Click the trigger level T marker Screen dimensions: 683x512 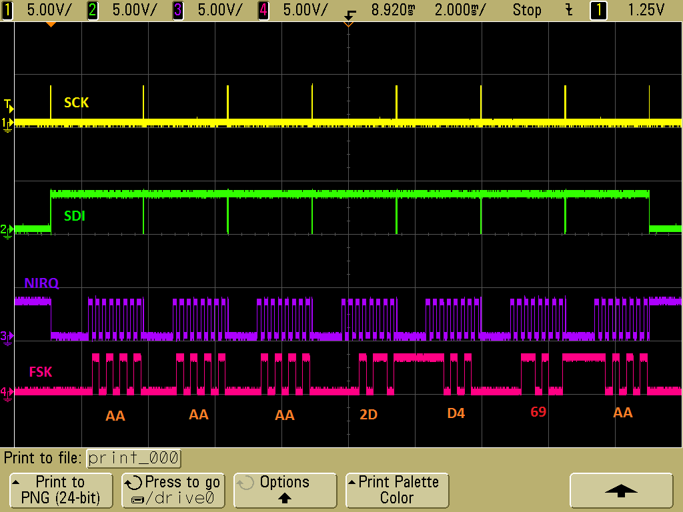[8, 105]
